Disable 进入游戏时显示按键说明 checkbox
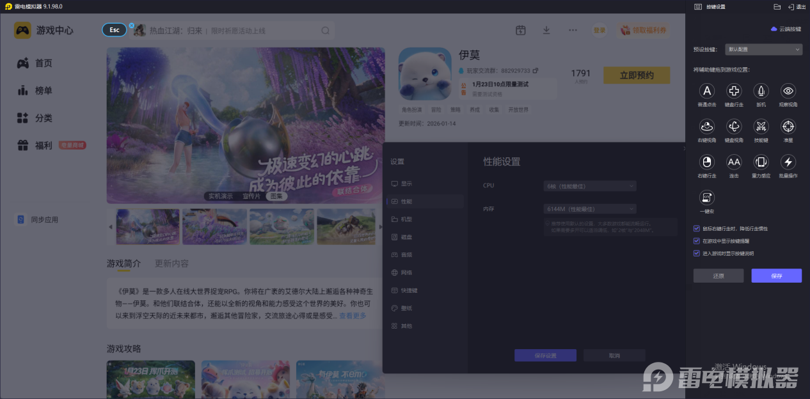Image resolution: width=810 pixels, height=399 pixels. 697,253
